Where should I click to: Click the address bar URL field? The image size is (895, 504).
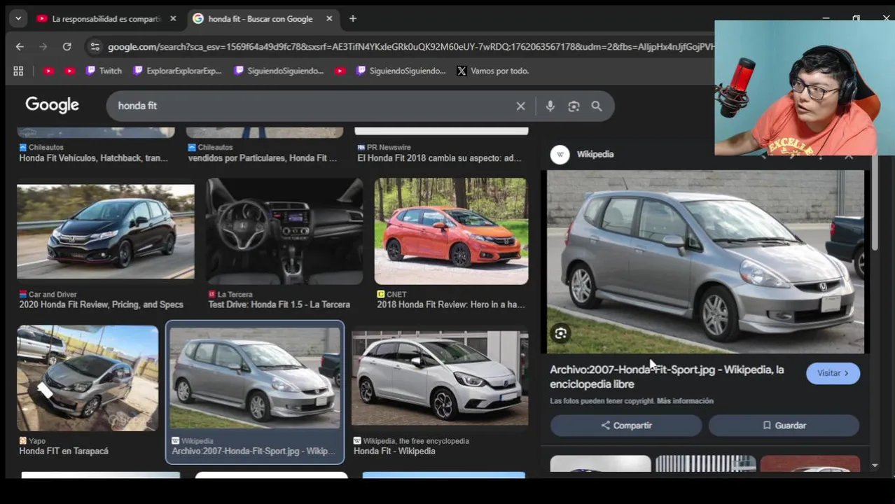pos(410,47)
